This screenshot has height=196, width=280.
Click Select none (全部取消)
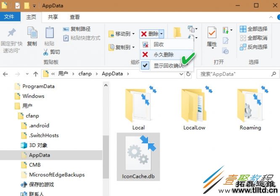coord(254,38)
